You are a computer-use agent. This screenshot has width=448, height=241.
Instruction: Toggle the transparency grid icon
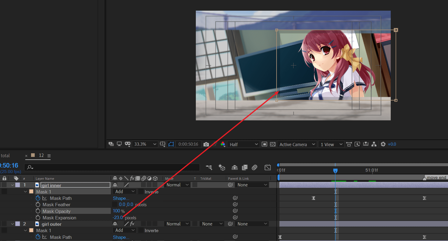tap(273, 144)
